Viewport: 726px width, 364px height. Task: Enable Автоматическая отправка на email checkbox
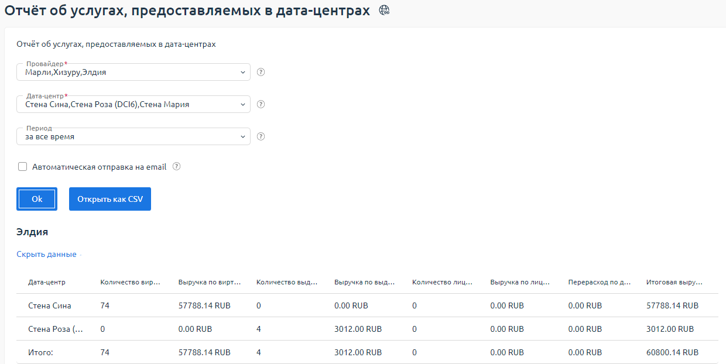[23, 167]
